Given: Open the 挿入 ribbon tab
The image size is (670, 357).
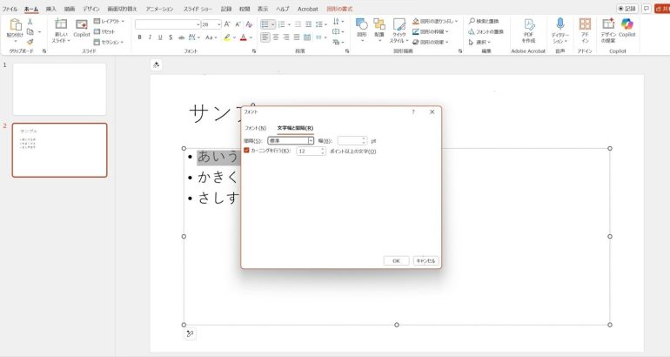Looking at the screenshot, I should [50, 8].
